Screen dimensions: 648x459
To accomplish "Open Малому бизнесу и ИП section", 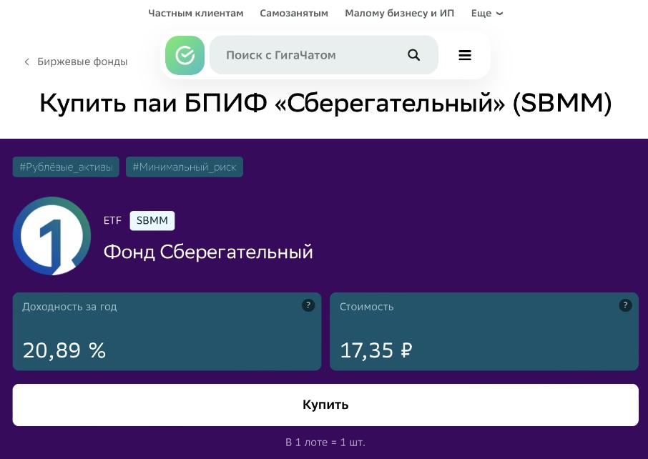I will (x=399, y=13).
